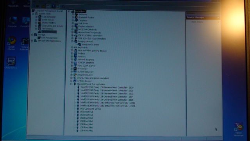Click the Services and Applications icon
The width and height of the screenshot is (250, 141).
[36, 41]
